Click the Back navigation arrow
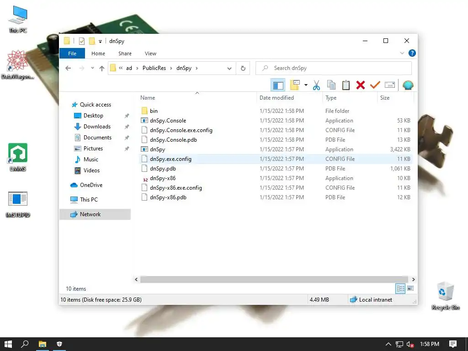This screenshot has height=351, width=468. pyautogui.click(x=68, y=69)
